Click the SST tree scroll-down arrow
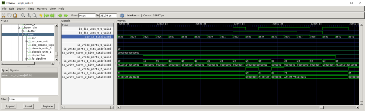 coord(57,59)
